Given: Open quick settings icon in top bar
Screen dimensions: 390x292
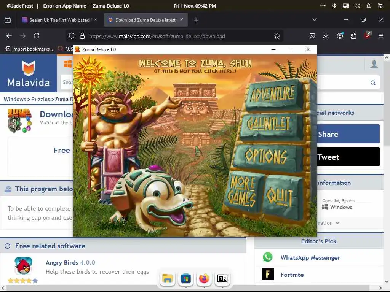Looking at the screenshot, I should [380, 6].
